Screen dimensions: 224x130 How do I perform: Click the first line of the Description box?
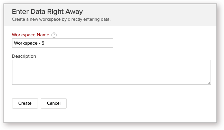(x=111, y=63)
